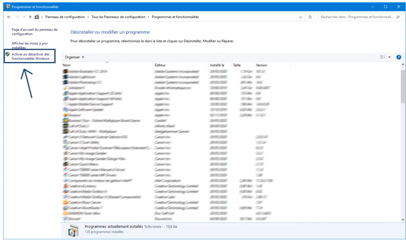
Task: Click the 128 programmes installés text
Action: (104, 232)
